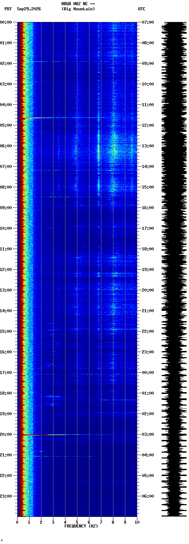
Task: Select the PDT '21:00' time label
Action: click(x=6, y=455)
